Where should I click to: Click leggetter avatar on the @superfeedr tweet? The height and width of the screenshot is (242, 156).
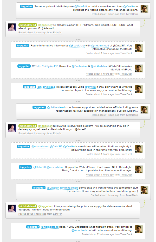(x=139, y=229)
